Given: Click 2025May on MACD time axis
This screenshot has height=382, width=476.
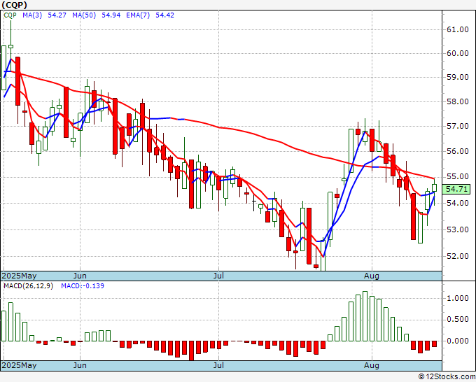Looking at the screenshot, I should (x=19, y=365).
